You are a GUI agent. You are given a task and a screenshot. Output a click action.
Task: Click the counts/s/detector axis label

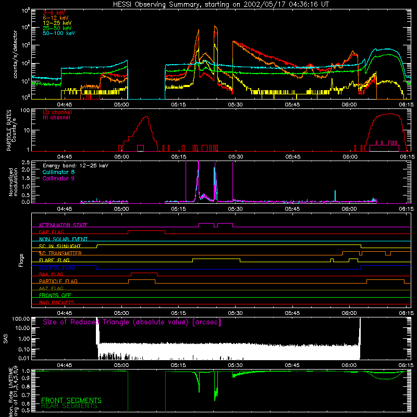[x=15, y=54]
